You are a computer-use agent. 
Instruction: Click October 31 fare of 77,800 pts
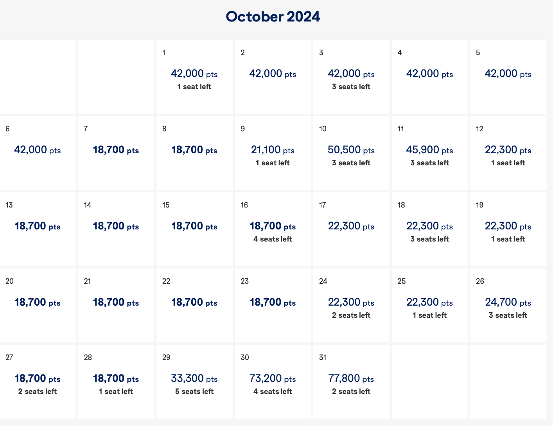point(351,381)
